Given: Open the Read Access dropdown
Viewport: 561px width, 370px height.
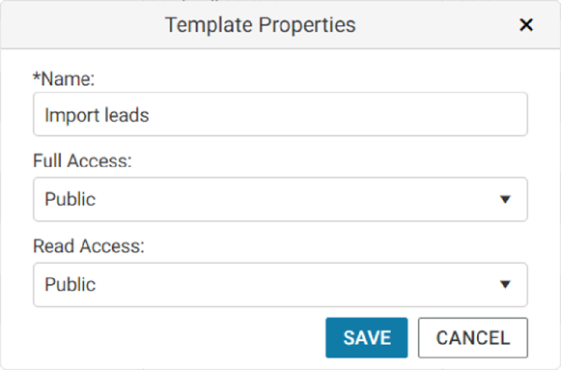Looking at the screenshot, I should click(280, 285).
